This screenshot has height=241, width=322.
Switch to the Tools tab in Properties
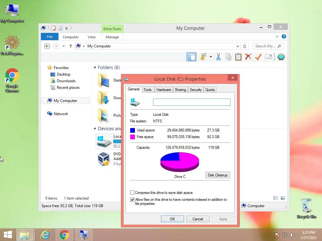[147, 89]
